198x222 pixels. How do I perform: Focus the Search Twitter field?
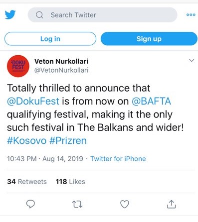click(x=102, y=15)
